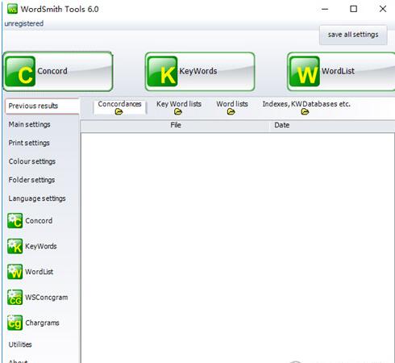This screenshot has height=363, width=395.
Task: Minimize the WordSmith Tools window
Action: [325, 9]
